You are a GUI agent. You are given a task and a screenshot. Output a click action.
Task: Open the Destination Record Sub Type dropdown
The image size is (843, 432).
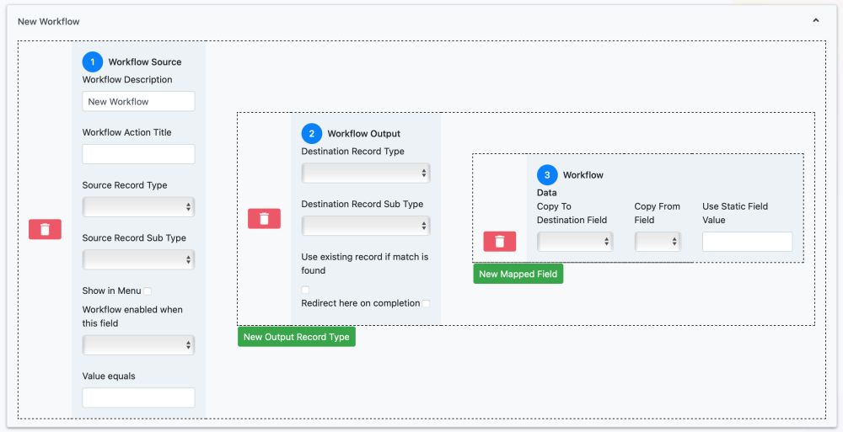(x=366, y=226)
